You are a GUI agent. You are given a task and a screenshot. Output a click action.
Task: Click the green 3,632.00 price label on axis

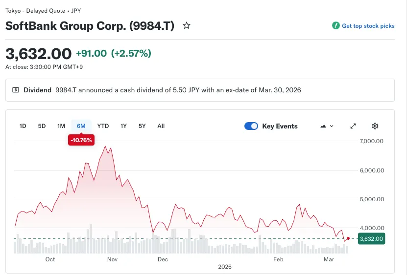point(371,239)
